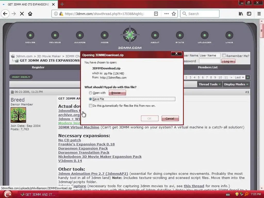Go to thread page 2
The width and height of the screenshot is (264, 198).
point(186,77)
